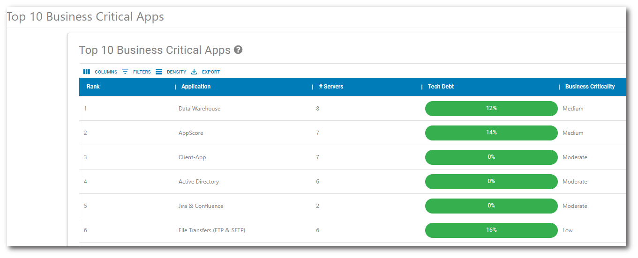Expand the DENSITY options menu

pyautogui.click(x=176, y=72)
